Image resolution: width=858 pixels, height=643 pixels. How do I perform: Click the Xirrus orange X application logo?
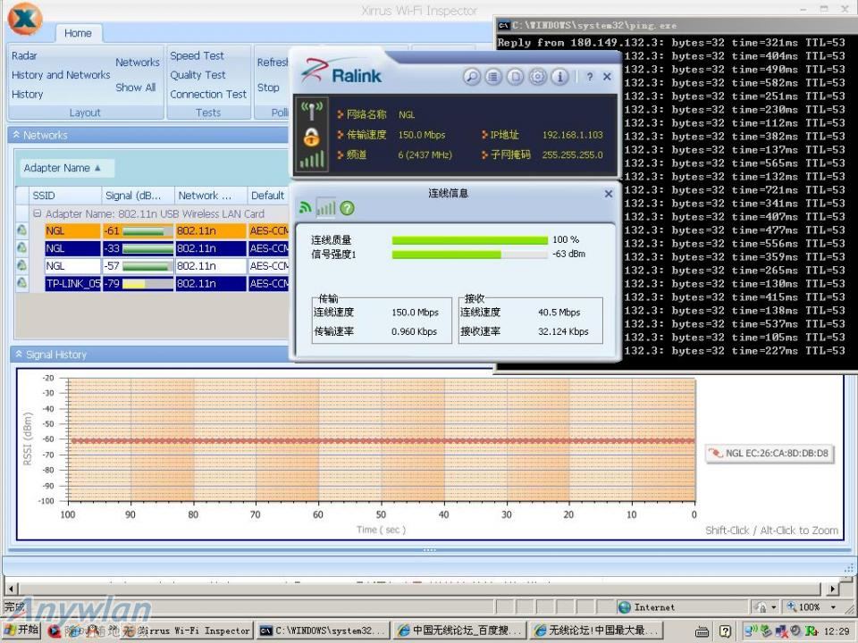[x=25, y=19]
